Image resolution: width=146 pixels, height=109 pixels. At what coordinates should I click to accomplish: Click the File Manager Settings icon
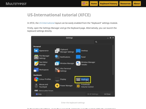pyautogui.click(x=36, y=57)
